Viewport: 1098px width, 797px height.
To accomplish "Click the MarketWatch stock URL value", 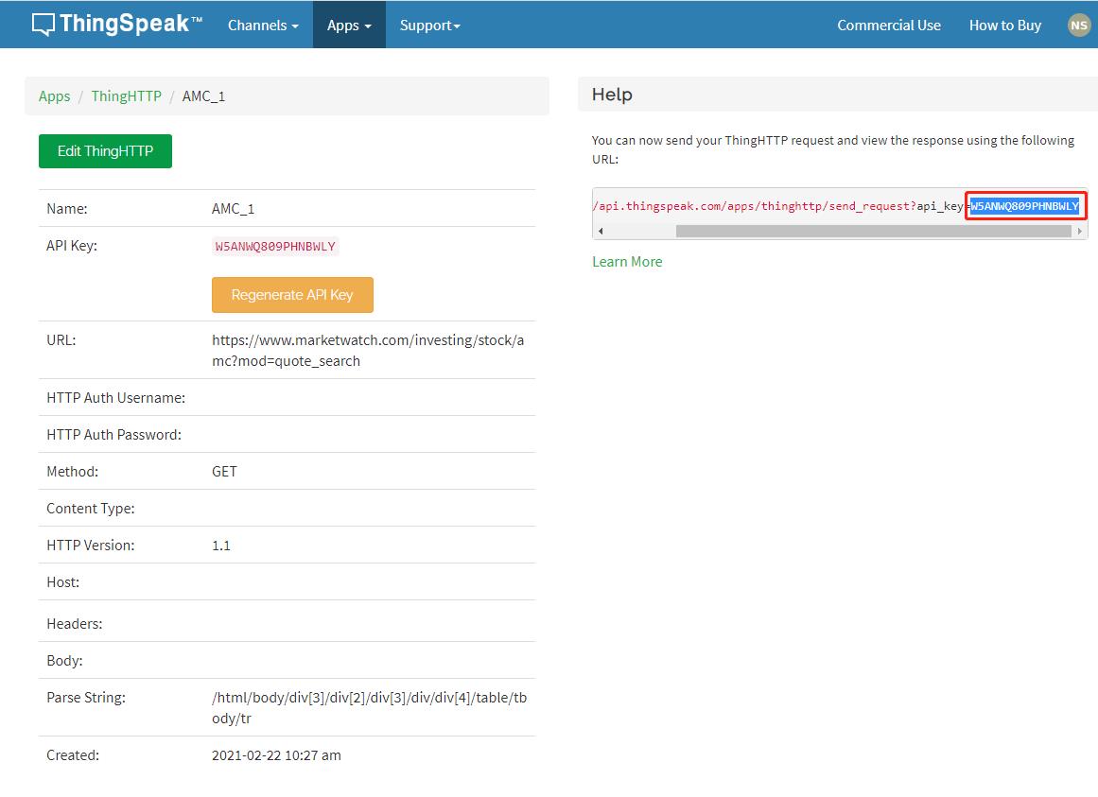I will (x=367, y=350).
